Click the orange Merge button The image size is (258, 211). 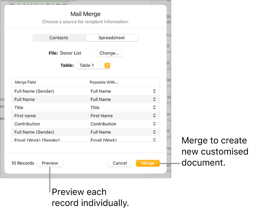tap(148, 163)
